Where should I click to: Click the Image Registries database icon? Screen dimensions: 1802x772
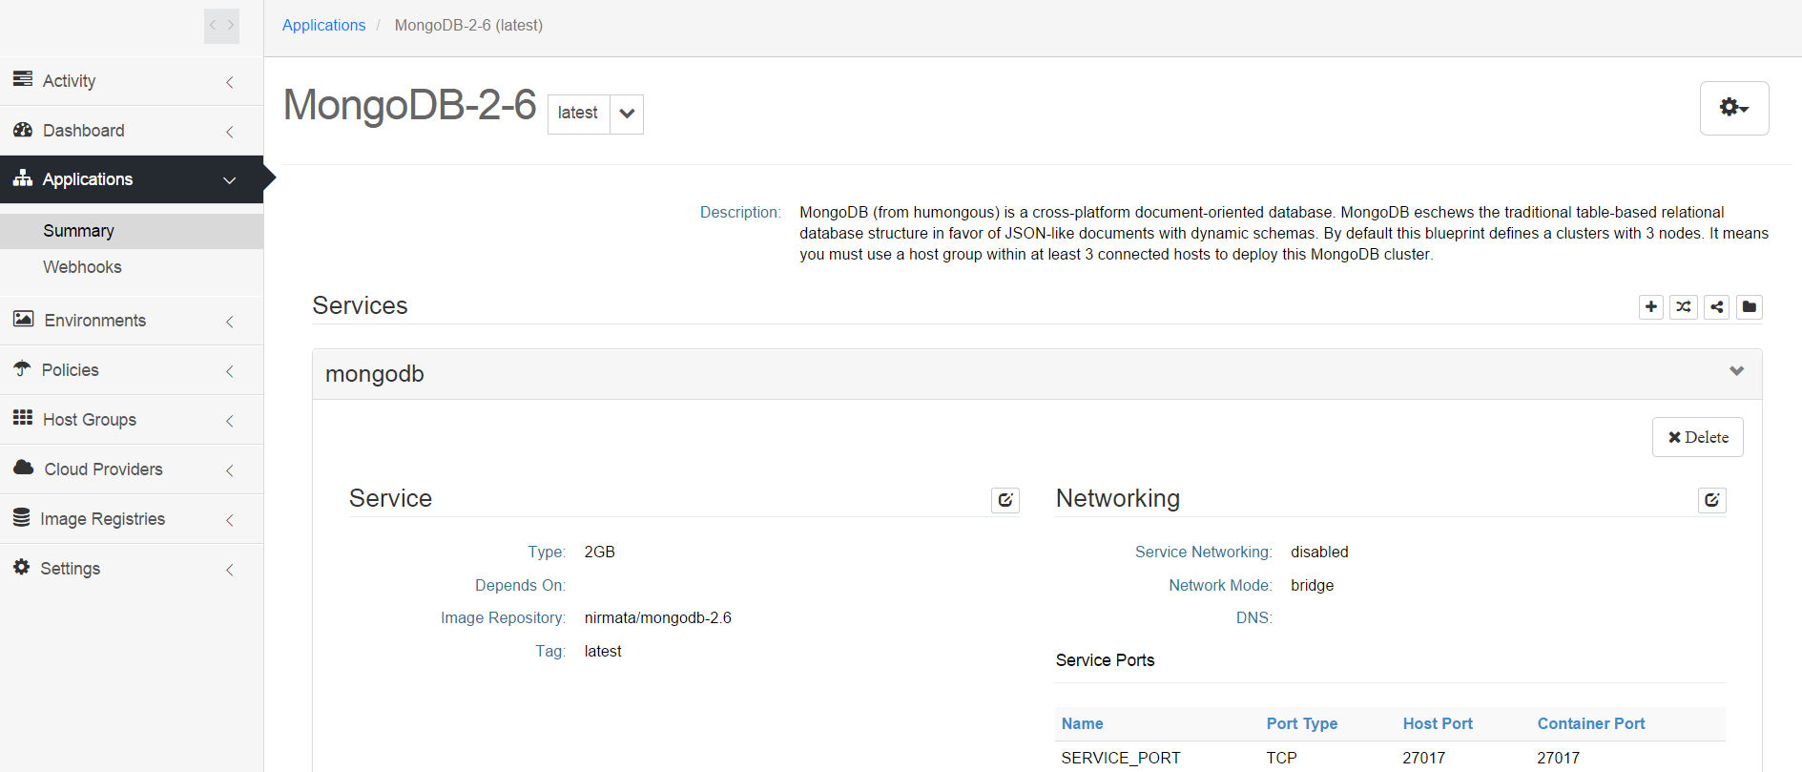[x=22, y=517]
